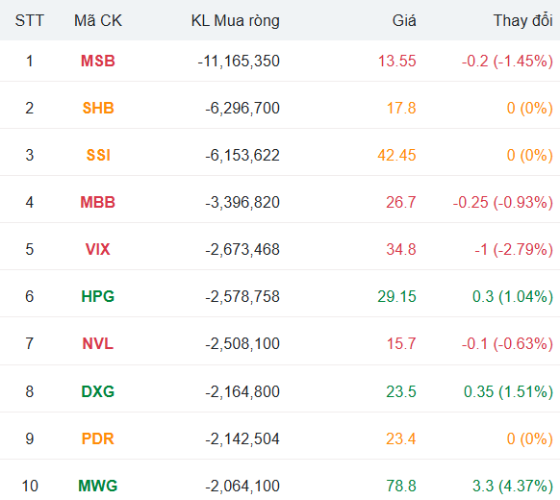Click SSI row change 0 (0%)
The image size is (560, 500).
coord(530,155)
